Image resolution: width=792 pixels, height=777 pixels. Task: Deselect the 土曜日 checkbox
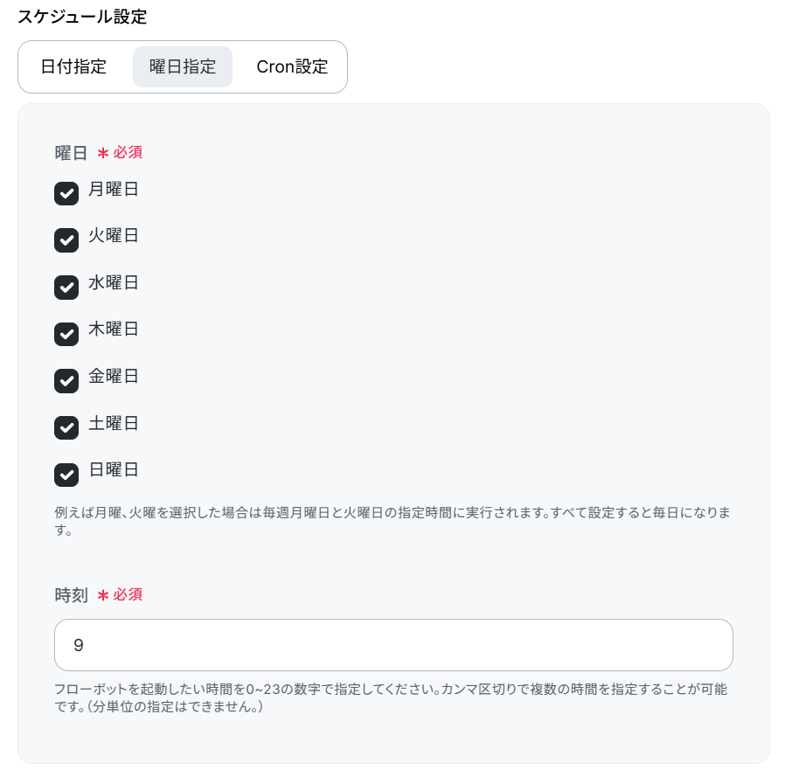coord(66,427)
